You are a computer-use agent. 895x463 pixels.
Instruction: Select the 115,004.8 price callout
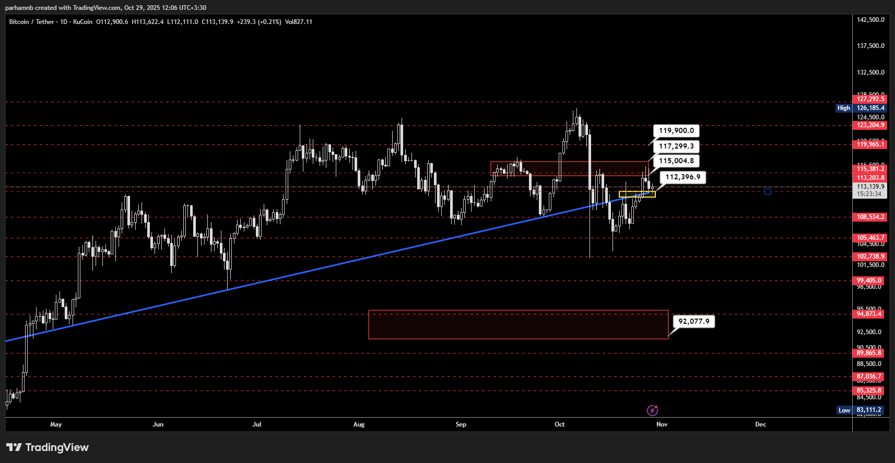point(676,161)
